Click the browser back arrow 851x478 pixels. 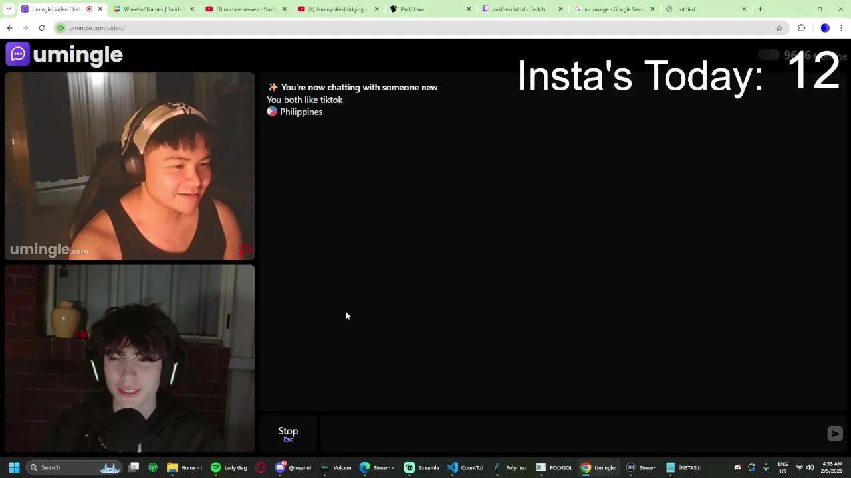tap(9, 28)
